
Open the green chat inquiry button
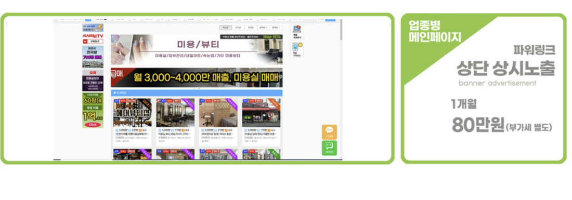tap(329, 148)
